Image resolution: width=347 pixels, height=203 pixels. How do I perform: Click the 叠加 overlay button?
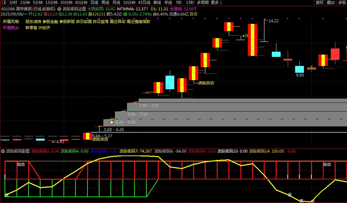331,2
